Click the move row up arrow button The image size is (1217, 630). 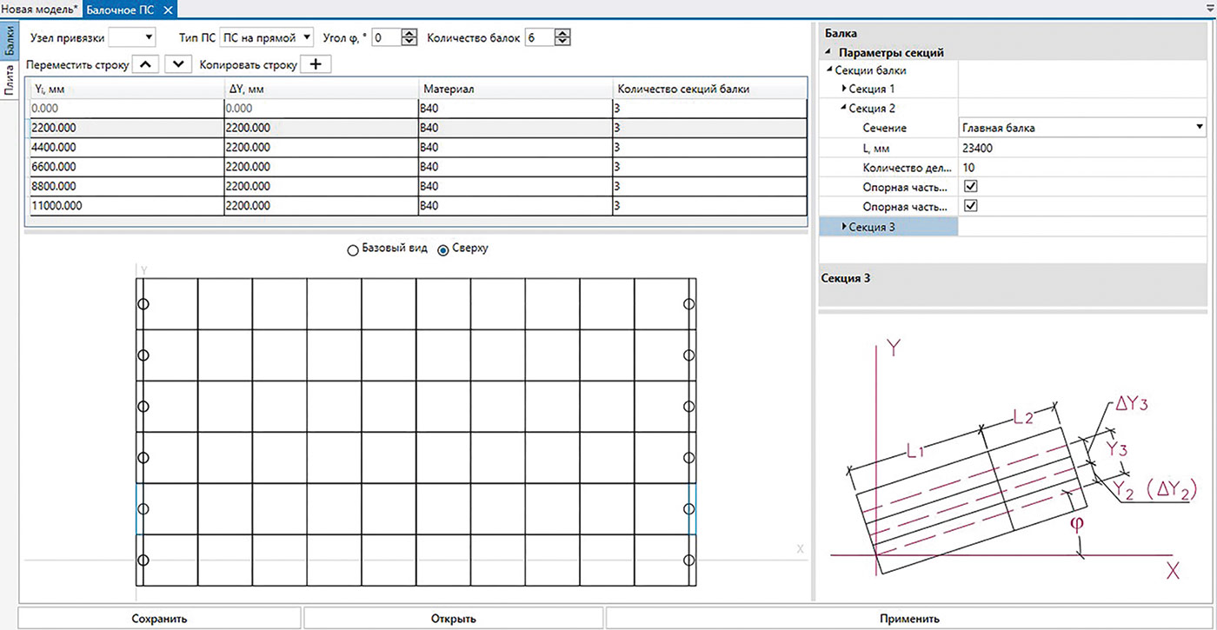tap(145, 65)
